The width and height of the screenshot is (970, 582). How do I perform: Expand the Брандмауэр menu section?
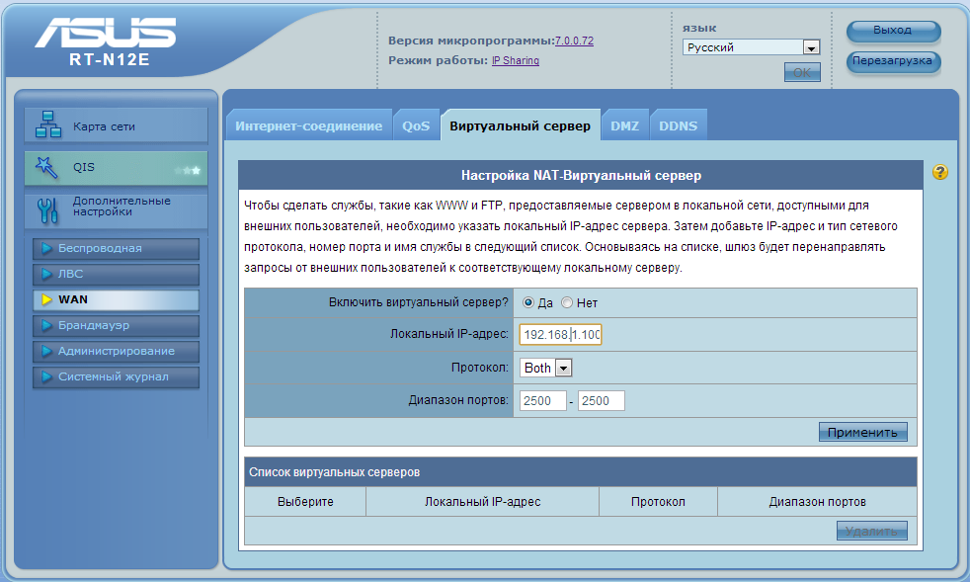pyautogui.click(x=116, y=325)
